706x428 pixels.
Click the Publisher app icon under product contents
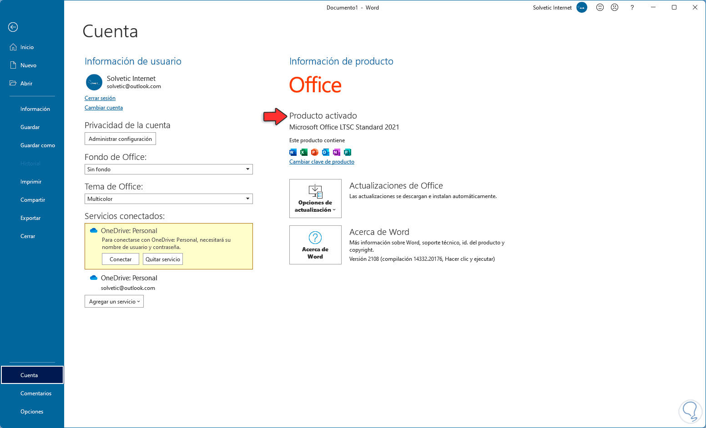tap(348, 152)
